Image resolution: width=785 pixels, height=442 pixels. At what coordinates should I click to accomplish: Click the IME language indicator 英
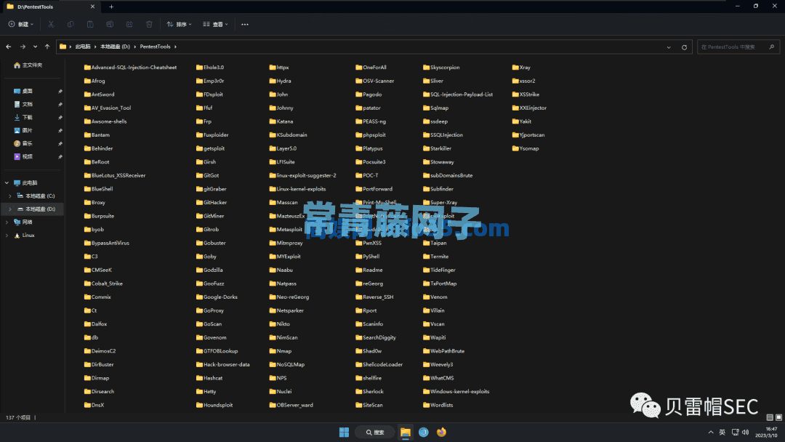pyautogui.click(x=722, y=432)
